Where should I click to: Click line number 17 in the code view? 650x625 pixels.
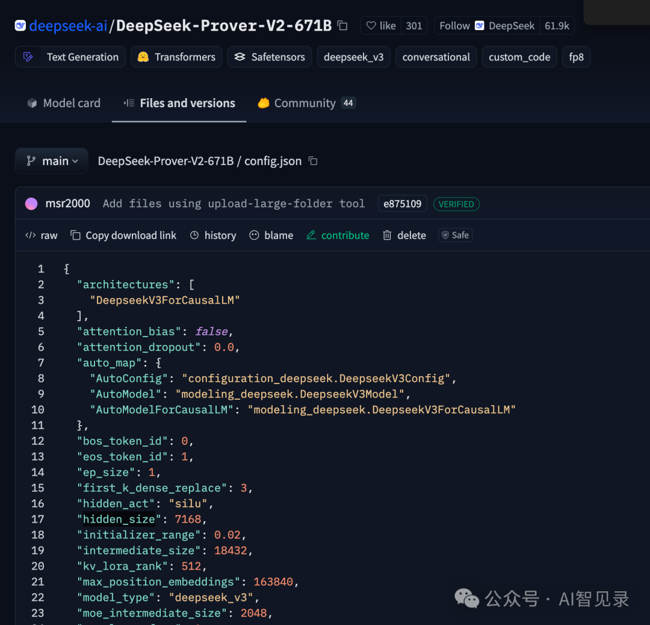[x=38, y=519]
